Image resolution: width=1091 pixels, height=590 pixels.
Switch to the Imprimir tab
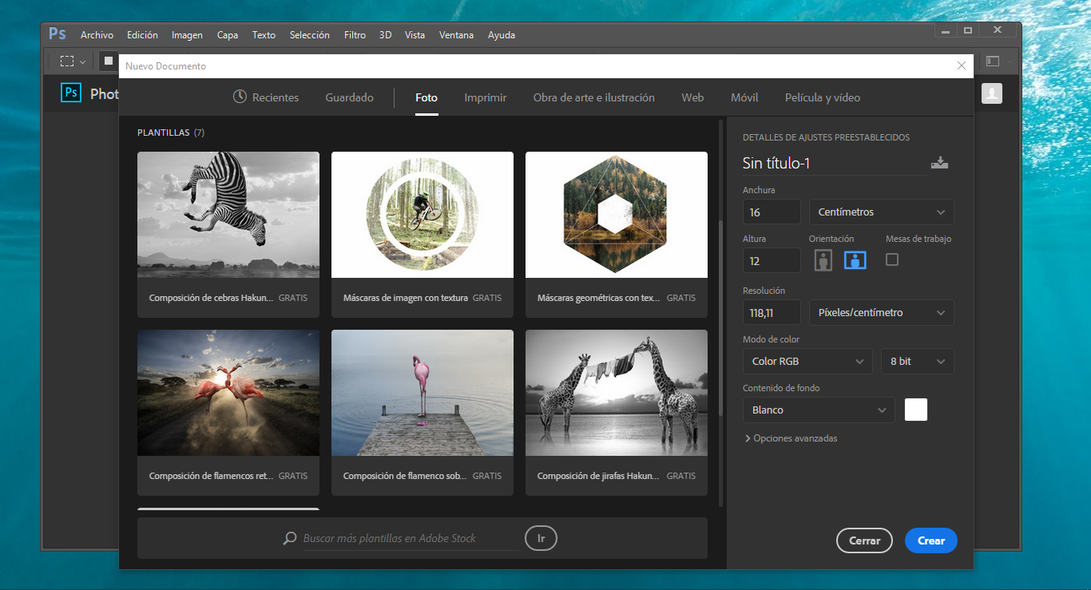(486, 97)
